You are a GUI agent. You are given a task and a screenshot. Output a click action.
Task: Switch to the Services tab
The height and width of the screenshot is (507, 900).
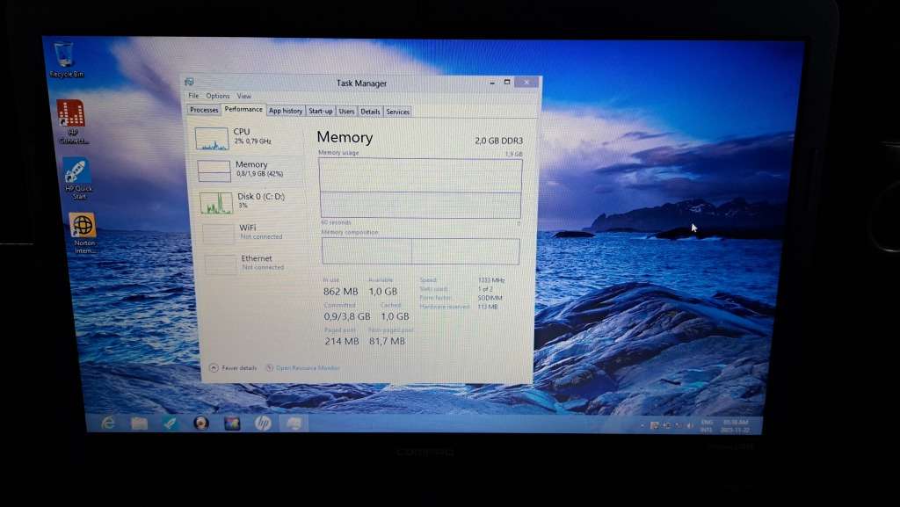point(397,111)
